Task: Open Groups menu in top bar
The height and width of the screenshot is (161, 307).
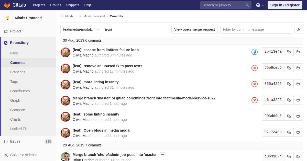Action: [56, 5]
